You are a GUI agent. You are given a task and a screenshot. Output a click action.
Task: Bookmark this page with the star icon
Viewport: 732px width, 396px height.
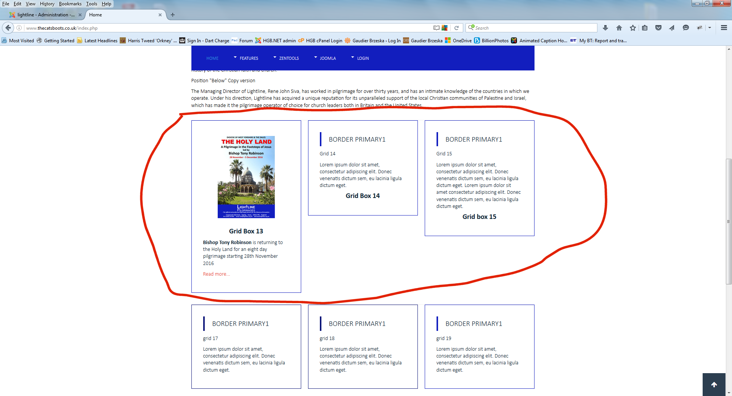coord(633,28)
